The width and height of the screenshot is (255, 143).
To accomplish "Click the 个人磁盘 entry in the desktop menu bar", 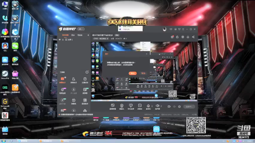I will tap(106, 119).
